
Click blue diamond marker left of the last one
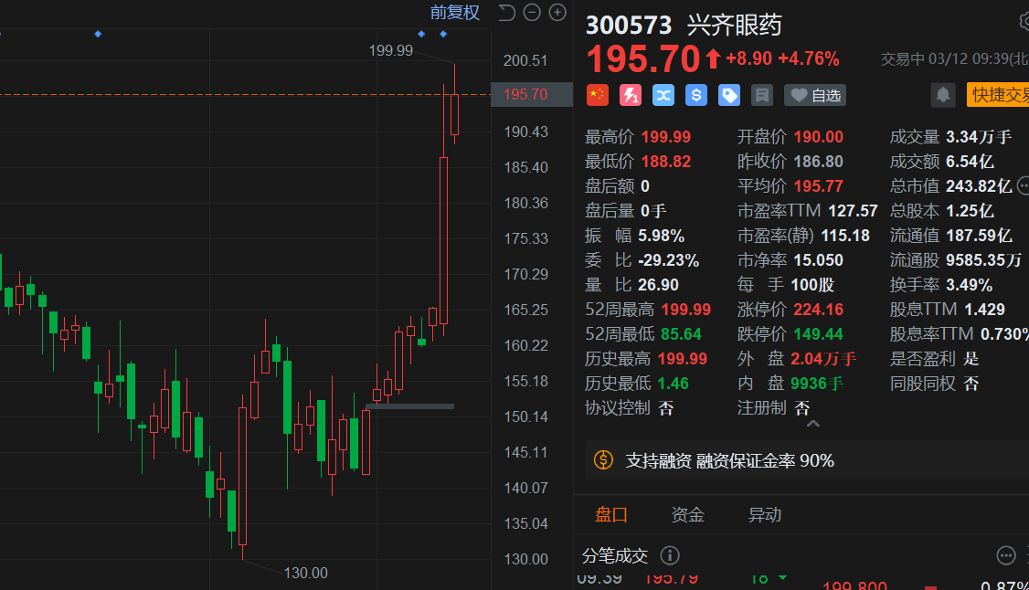tap(421, 34)
